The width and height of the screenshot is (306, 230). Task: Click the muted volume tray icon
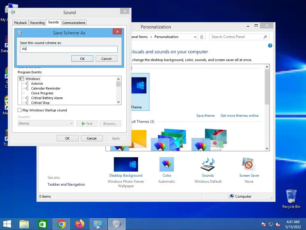coord(278,224)
